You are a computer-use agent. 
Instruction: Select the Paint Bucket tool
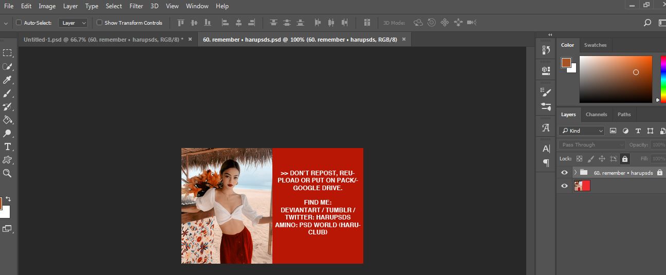7,120
